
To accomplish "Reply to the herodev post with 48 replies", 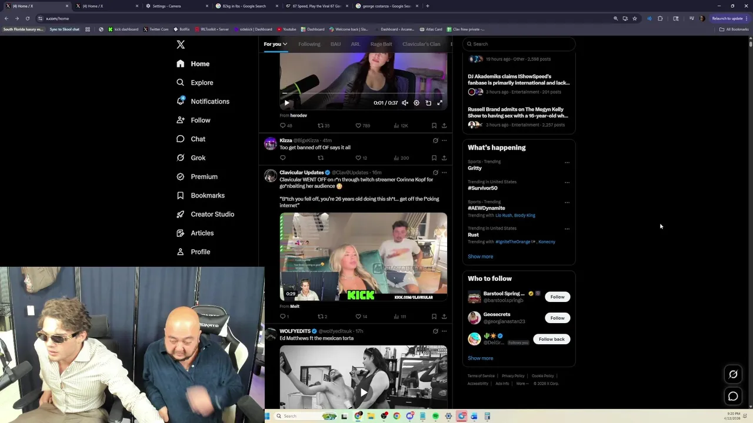I will [286, 125].
